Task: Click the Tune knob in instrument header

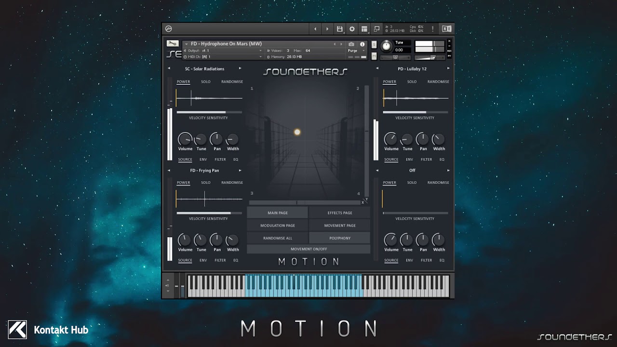Action: [x=386, y=46]
